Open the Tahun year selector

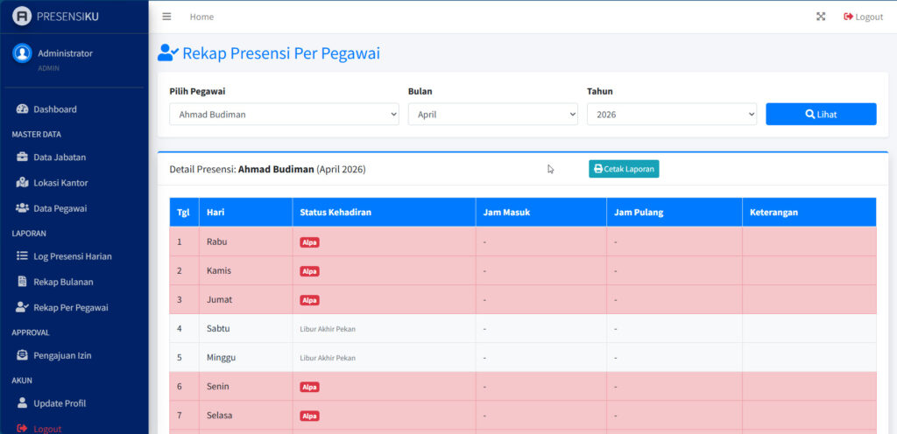pyautogui.click(x=671, y=115)
